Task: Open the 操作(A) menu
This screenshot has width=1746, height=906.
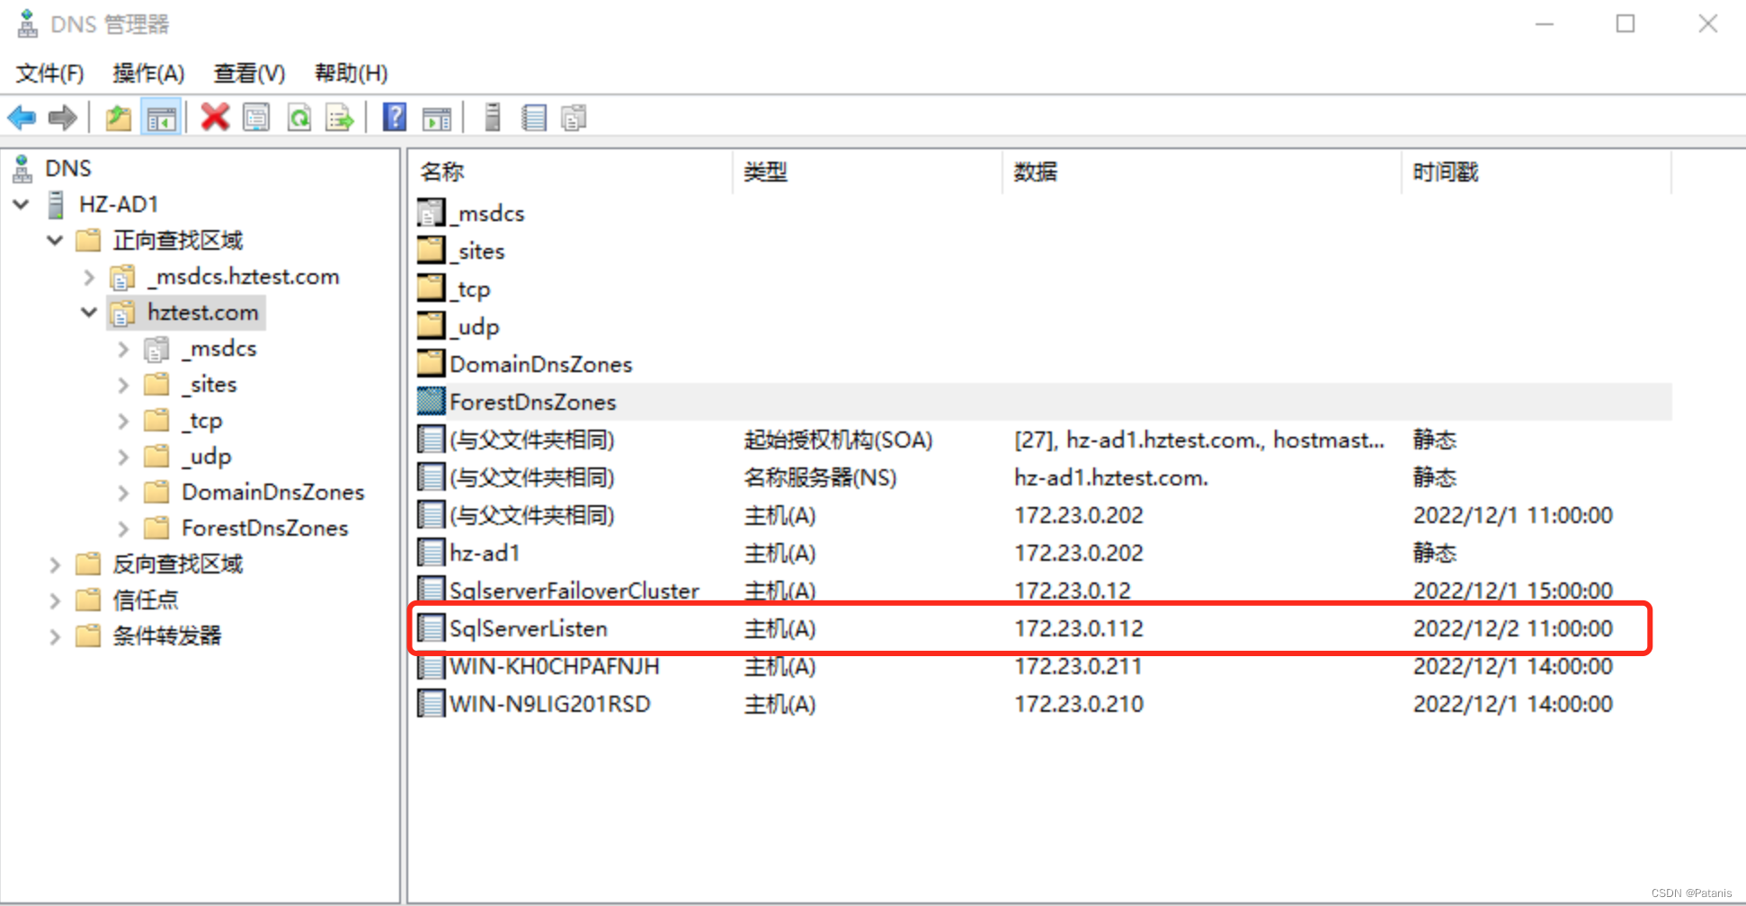Action: (x=148, y=73)
